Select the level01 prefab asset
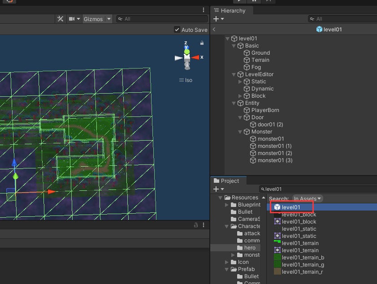The width and height of the screenshot is (377, 284). [291, 207]
